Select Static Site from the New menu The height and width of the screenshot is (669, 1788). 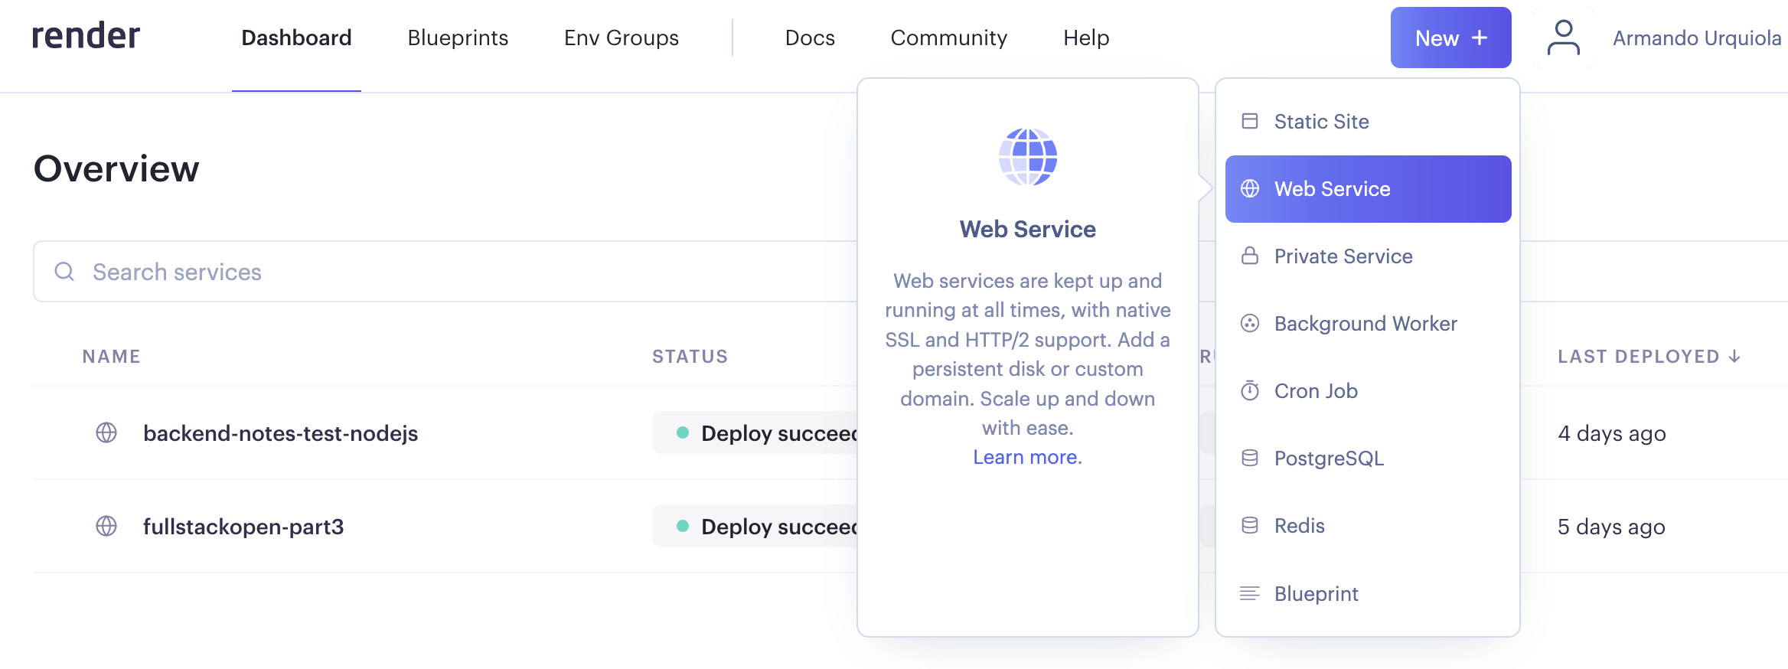[x=1368, y=122]
